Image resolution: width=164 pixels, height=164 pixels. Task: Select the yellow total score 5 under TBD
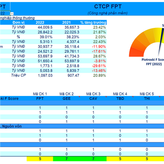click(120, 159)
